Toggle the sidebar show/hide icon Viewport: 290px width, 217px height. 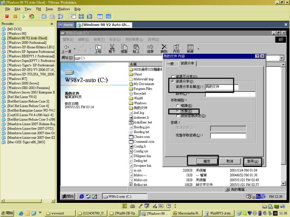pos(73,16)
